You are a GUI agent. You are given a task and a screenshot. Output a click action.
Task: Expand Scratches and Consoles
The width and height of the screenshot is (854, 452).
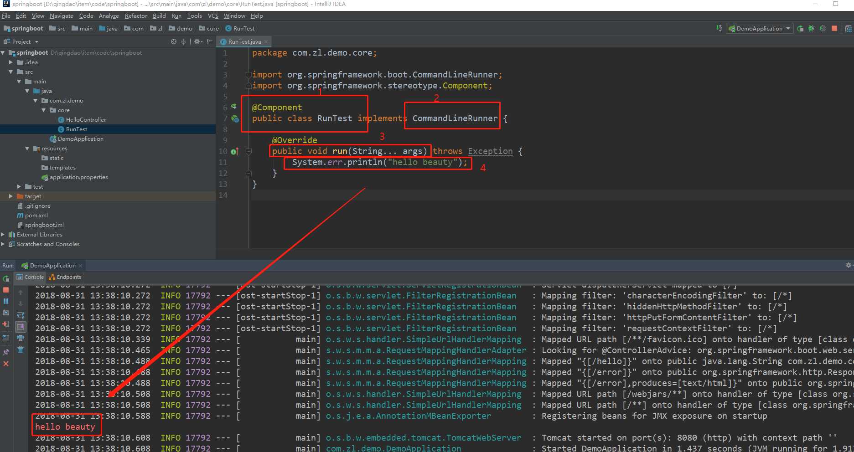tap(3, 244)
